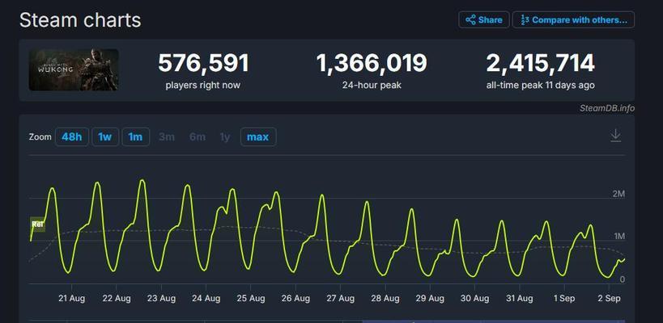Click the 1,366,019 24-hour peak value

[372, 63]
